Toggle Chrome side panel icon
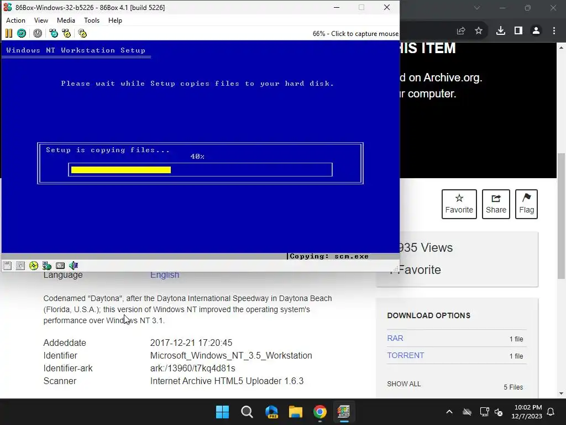566x425 pixels. (518, 31)
